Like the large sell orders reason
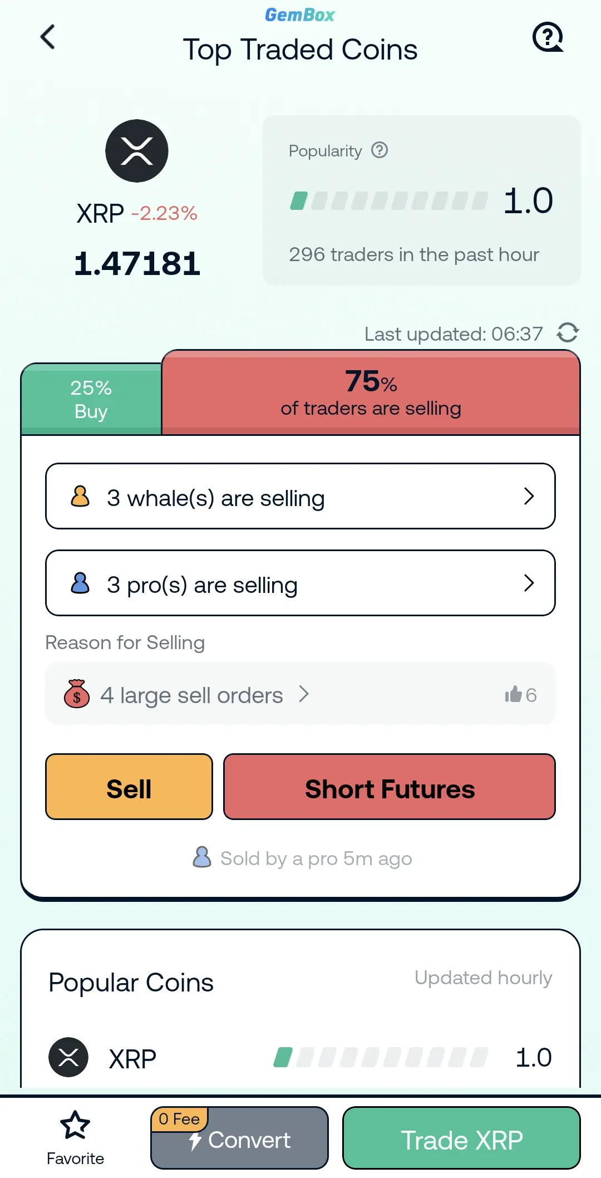The width and height of the screenshot is (601, 1178). point(513,694)
